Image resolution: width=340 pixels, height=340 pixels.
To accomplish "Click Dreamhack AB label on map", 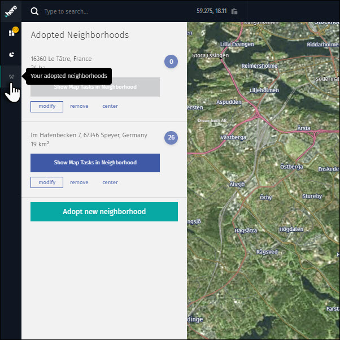I will 212,120.
